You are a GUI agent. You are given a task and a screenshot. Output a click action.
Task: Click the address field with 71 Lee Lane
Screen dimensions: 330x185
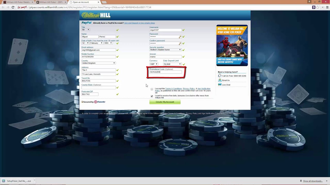(98, 74)
